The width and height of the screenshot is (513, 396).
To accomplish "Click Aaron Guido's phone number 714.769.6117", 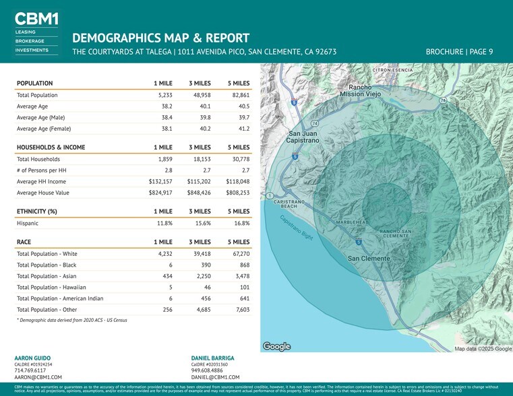I will 30,370.
